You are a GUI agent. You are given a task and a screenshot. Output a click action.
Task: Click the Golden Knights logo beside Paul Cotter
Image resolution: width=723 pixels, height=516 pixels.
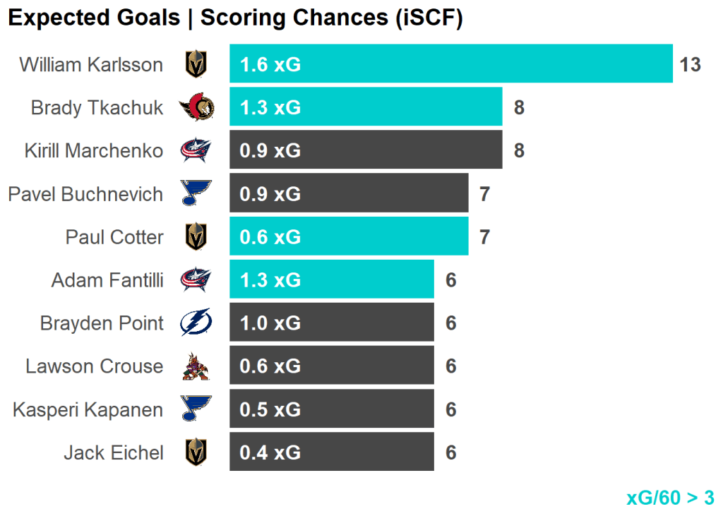click(196, 236)
